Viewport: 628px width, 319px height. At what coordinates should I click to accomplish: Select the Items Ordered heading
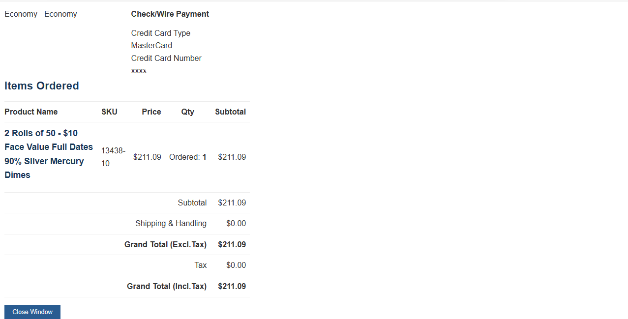[x=42, y=86]
